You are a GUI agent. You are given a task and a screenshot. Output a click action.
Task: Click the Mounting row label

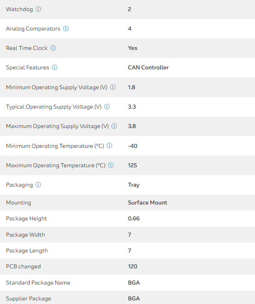(19, 203)
